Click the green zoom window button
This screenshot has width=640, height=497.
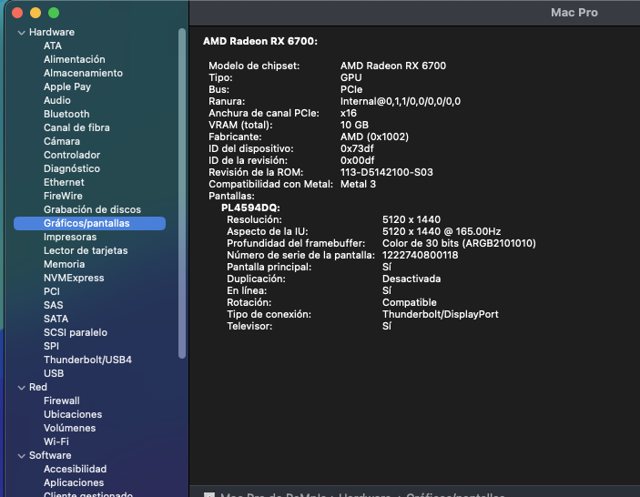click(x=54, y=13)
